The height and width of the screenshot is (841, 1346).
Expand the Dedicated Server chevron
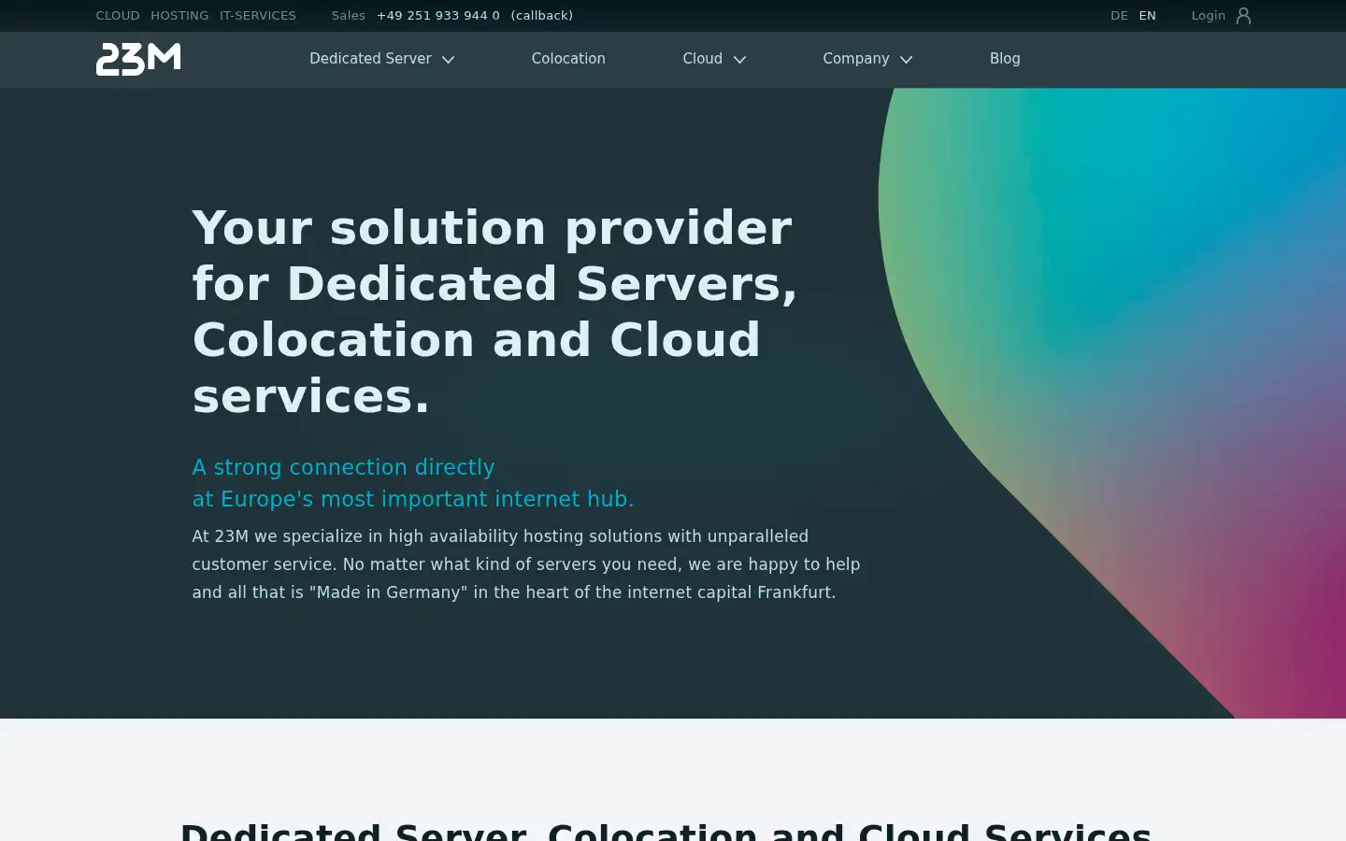[449, 59]
